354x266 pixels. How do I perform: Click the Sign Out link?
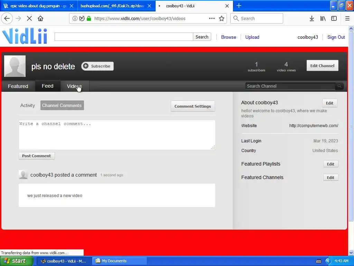pos(336,37)
